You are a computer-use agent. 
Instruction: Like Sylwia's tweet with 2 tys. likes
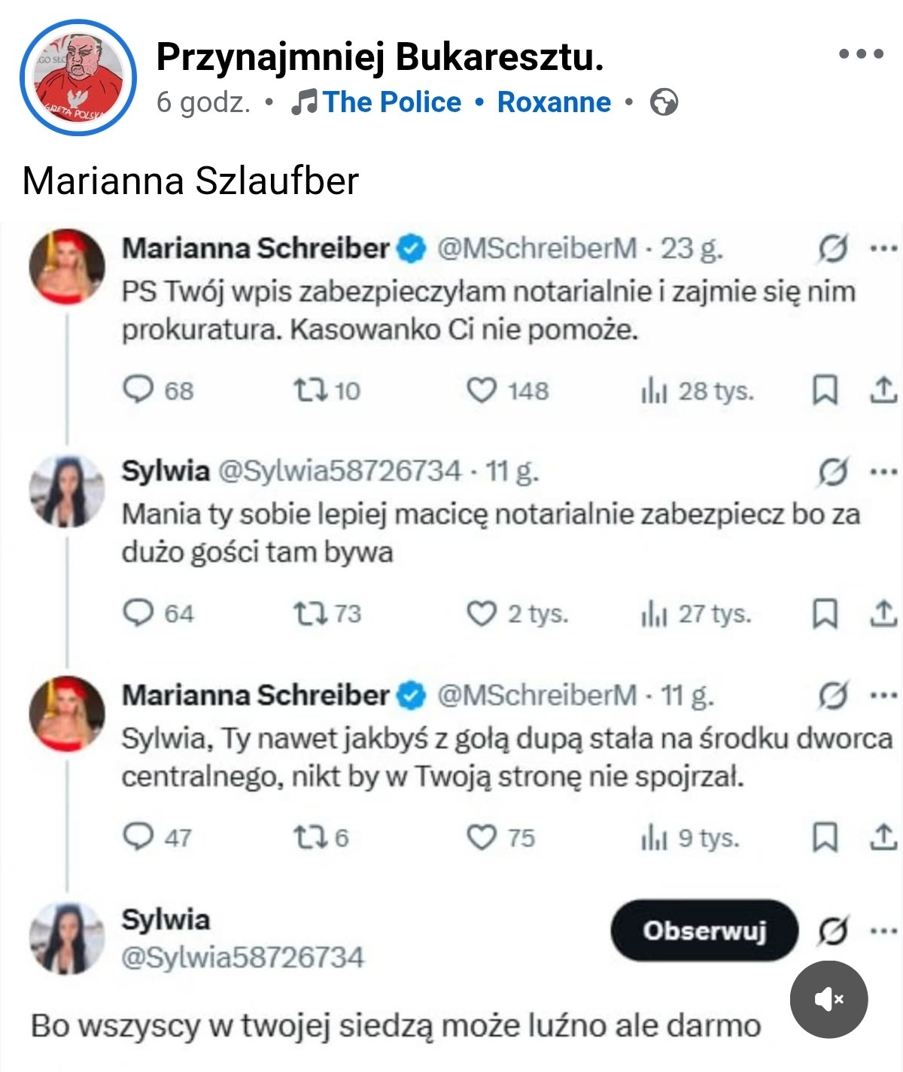[x=482, y=613]
